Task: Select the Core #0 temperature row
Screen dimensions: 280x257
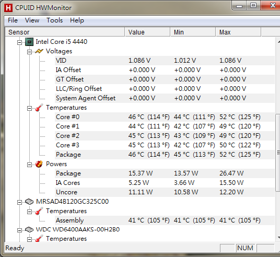Action: pos(165,117)
